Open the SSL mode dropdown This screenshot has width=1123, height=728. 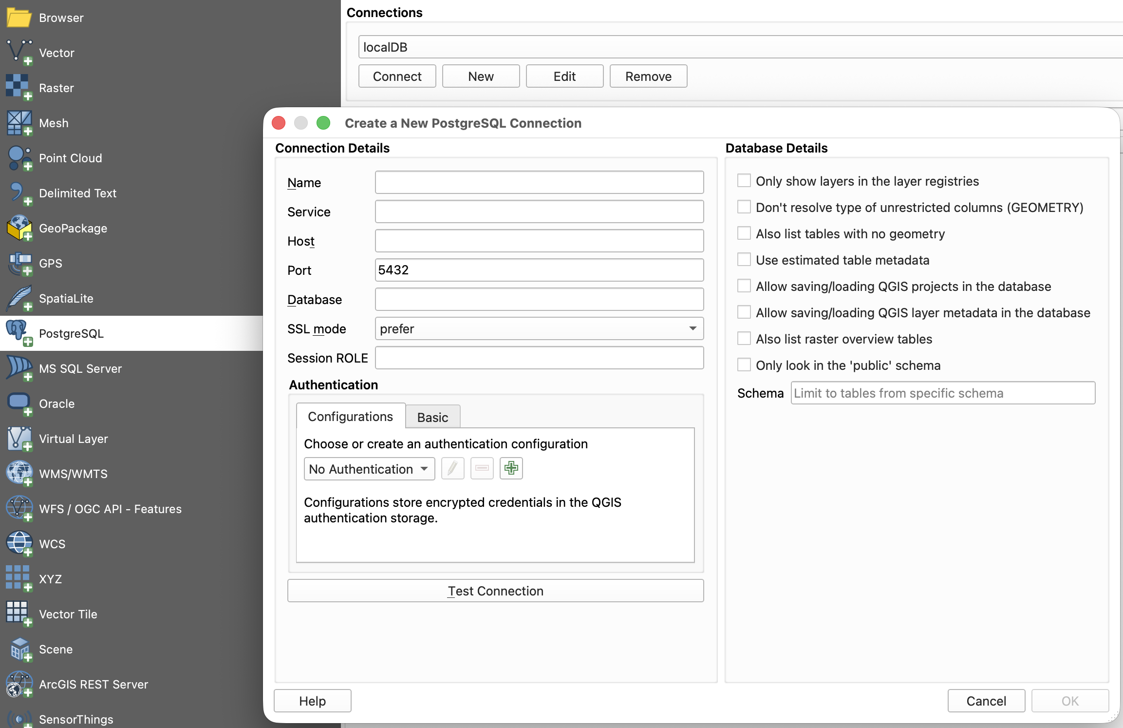[539, 329]
